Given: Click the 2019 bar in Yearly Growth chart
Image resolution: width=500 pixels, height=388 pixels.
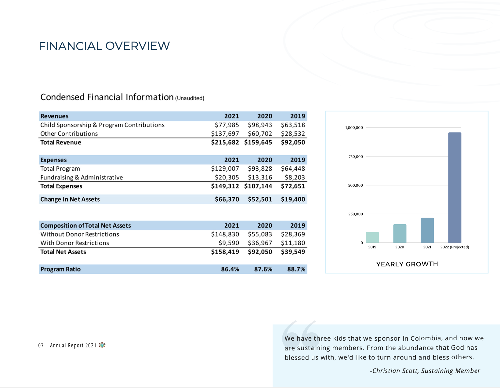Looking at the screenshot, I should [x=372, y=237].
